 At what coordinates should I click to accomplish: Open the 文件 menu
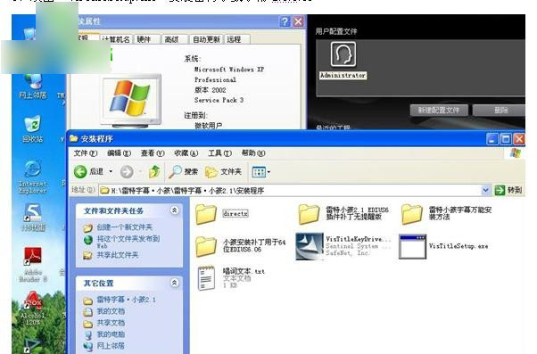coord(86,153)
